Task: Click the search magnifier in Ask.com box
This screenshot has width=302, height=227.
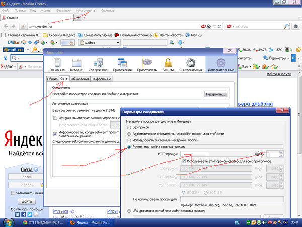Action: [x=286, y=26]
